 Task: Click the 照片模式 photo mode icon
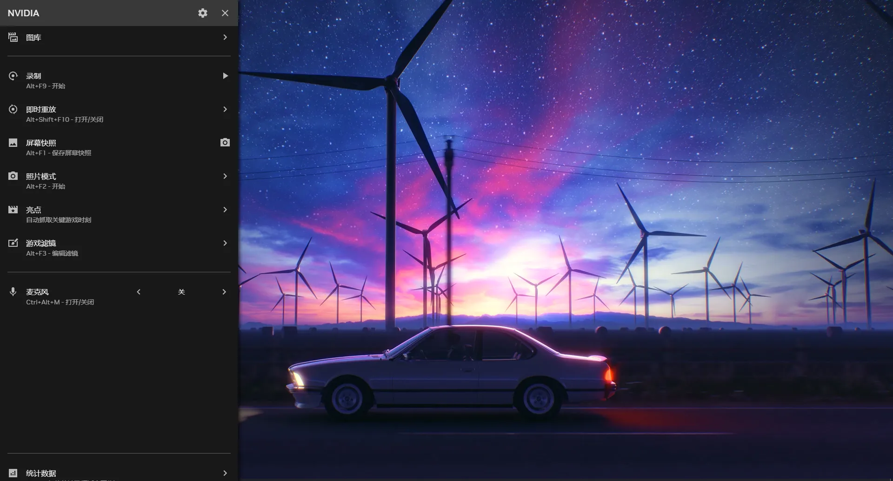pyautogui.click(x=13, y=176)
